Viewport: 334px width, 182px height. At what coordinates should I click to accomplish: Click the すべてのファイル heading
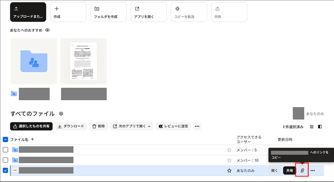[x=32, y=114]
